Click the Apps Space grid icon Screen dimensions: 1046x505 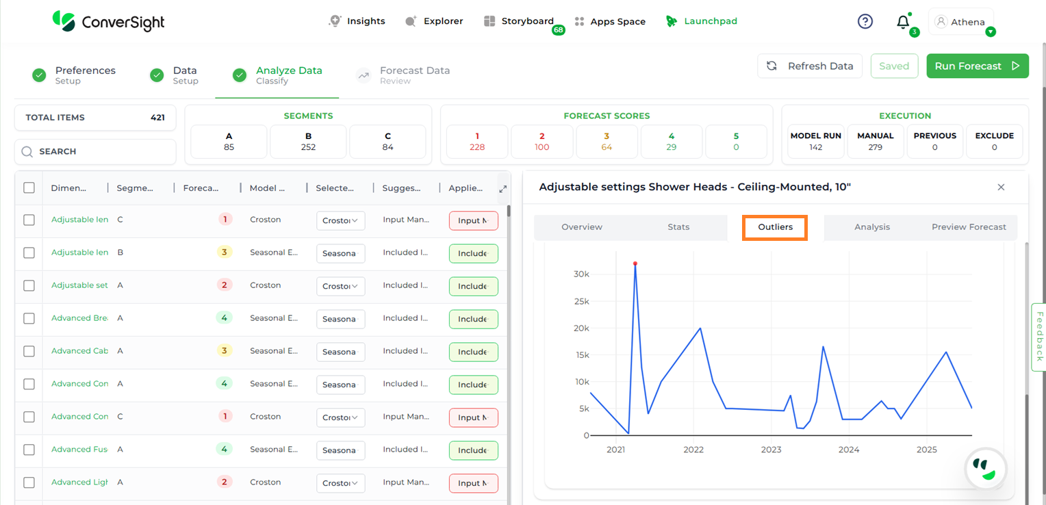[x=580, y=21]
